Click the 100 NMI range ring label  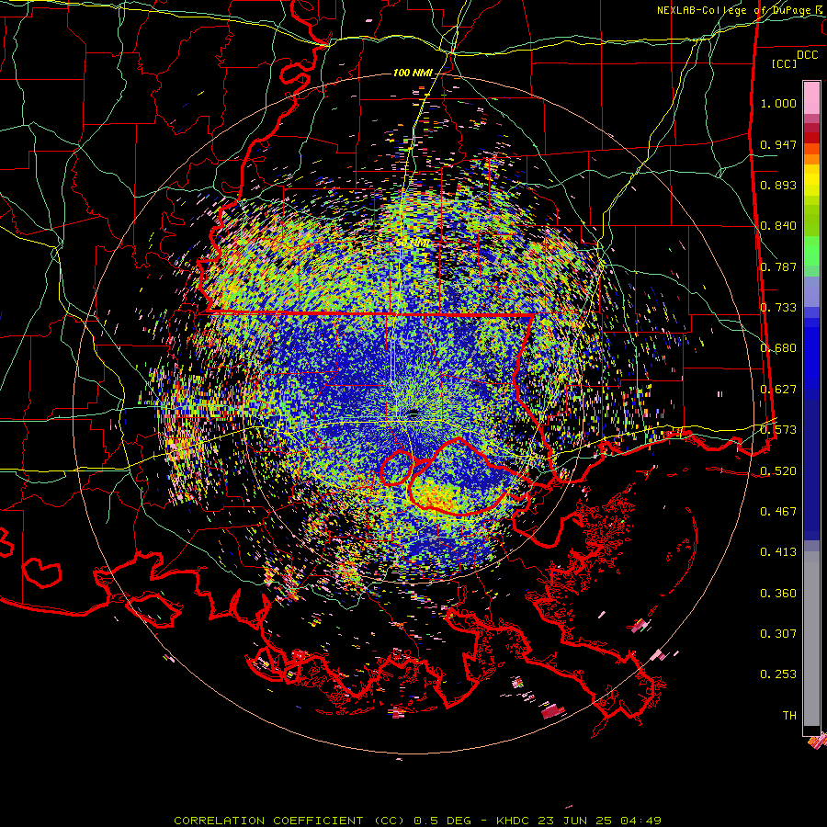click(x=413, y=73)
